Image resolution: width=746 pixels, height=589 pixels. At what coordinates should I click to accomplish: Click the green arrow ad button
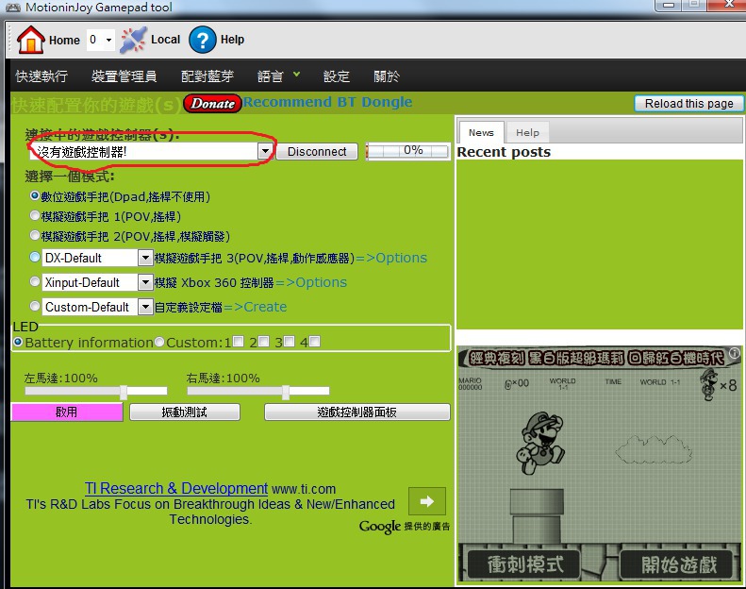(x=427, y=501)
